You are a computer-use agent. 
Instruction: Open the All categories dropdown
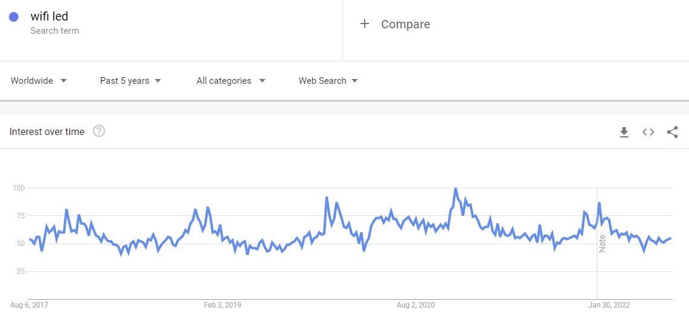coord(231,81)
